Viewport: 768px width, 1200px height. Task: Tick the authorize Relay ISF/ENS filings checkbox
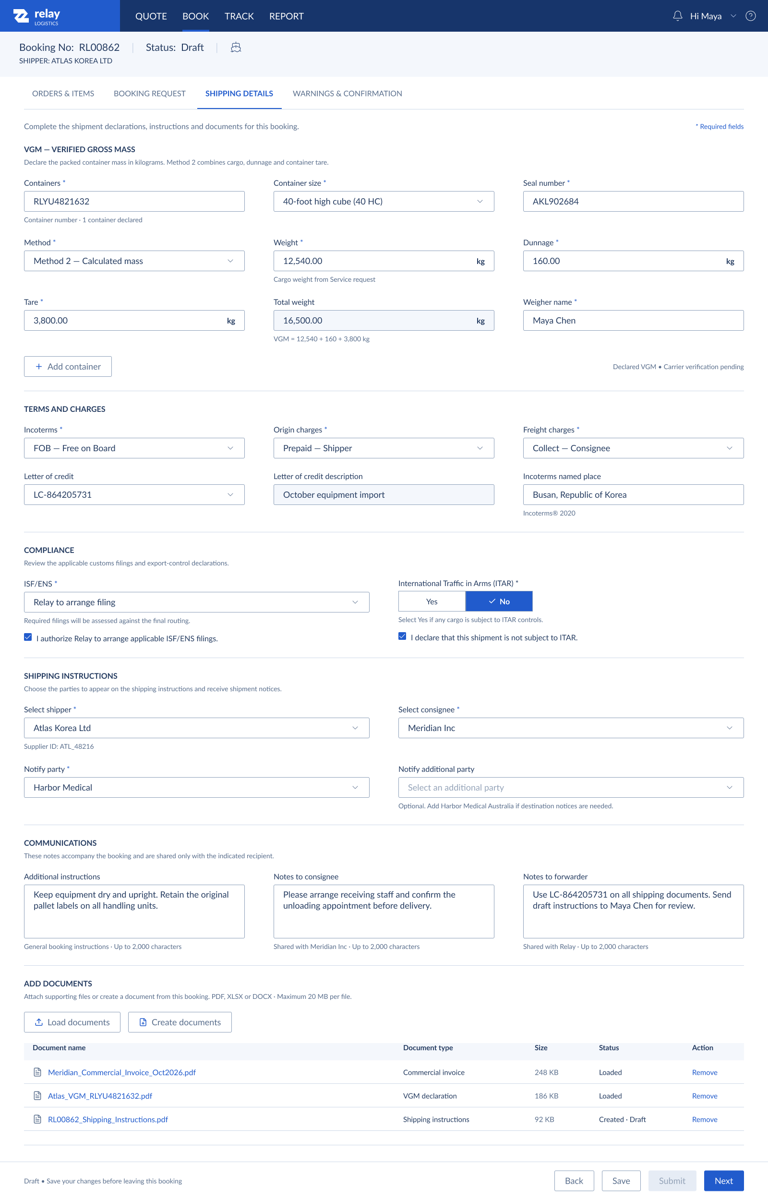[x=28, y=636]
